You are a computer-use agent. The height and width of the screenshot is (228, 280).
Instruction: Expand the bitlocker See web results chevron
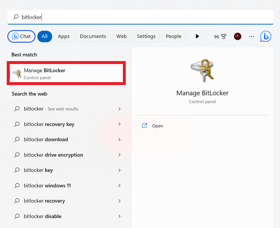point(119,109)
